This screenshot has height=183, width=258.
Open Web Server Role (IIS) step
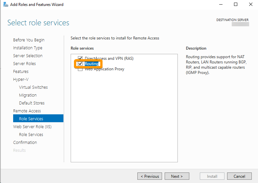pyautogui.click(x=32, y=127)
